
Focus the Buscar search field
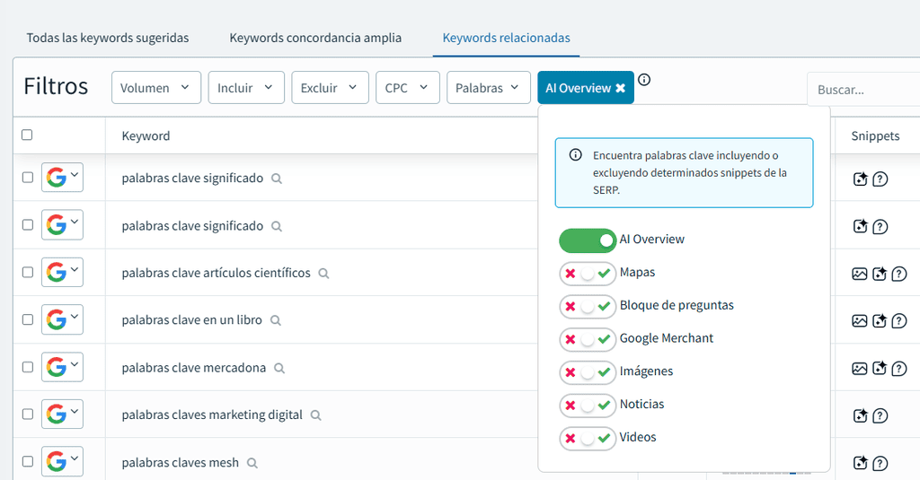(863, 90)
